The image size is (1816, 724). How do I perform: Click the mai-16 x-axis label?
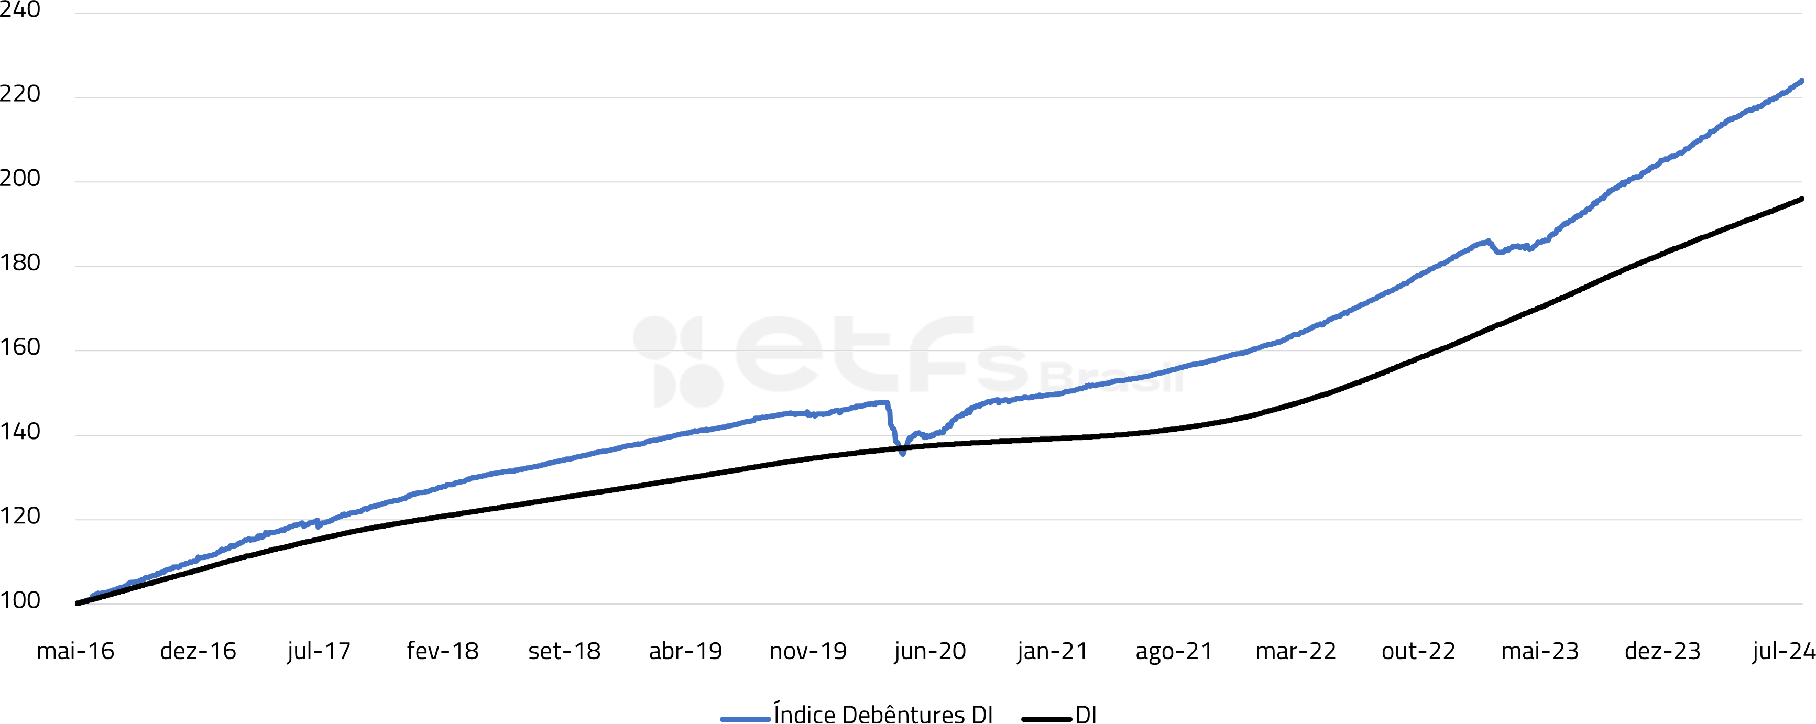click(x=75, y=651)
